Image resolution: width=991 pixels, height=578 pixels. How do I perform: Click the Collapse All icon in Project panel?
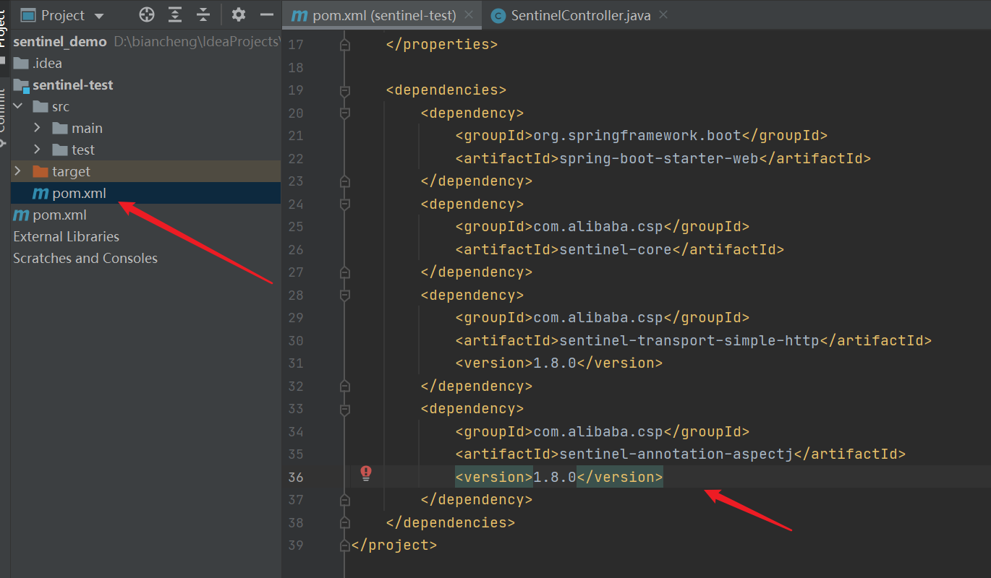tap(203, 15)
